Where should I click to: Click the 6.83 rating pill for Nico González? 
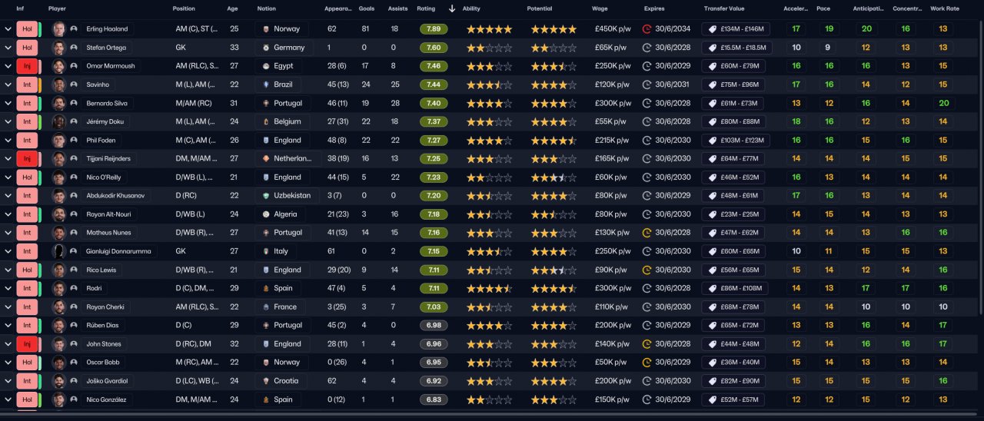coord(434,399)
